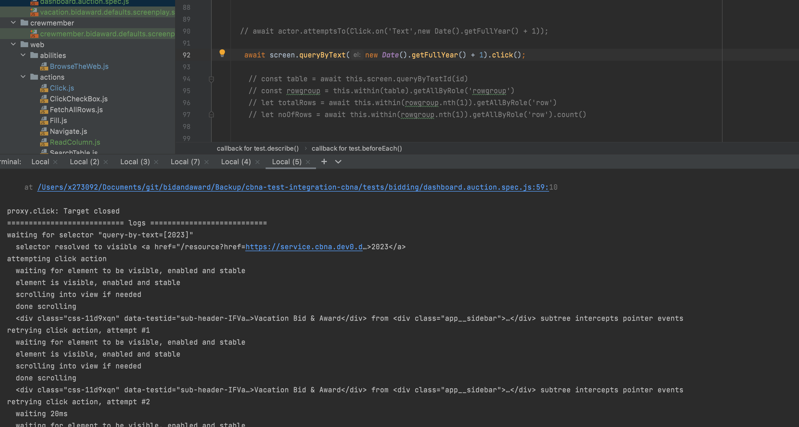
Task: Click the folder icon of the web directory
Action: click(24, 44)
